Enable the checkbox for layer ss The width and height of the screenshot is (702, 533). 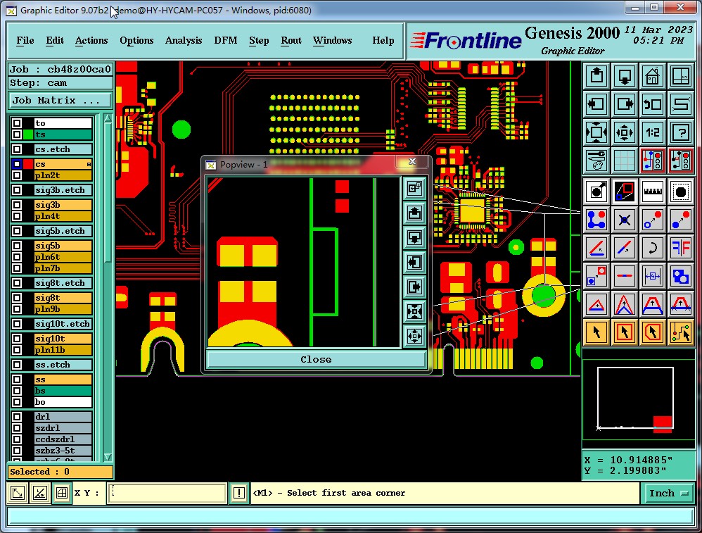click(17, 380)
